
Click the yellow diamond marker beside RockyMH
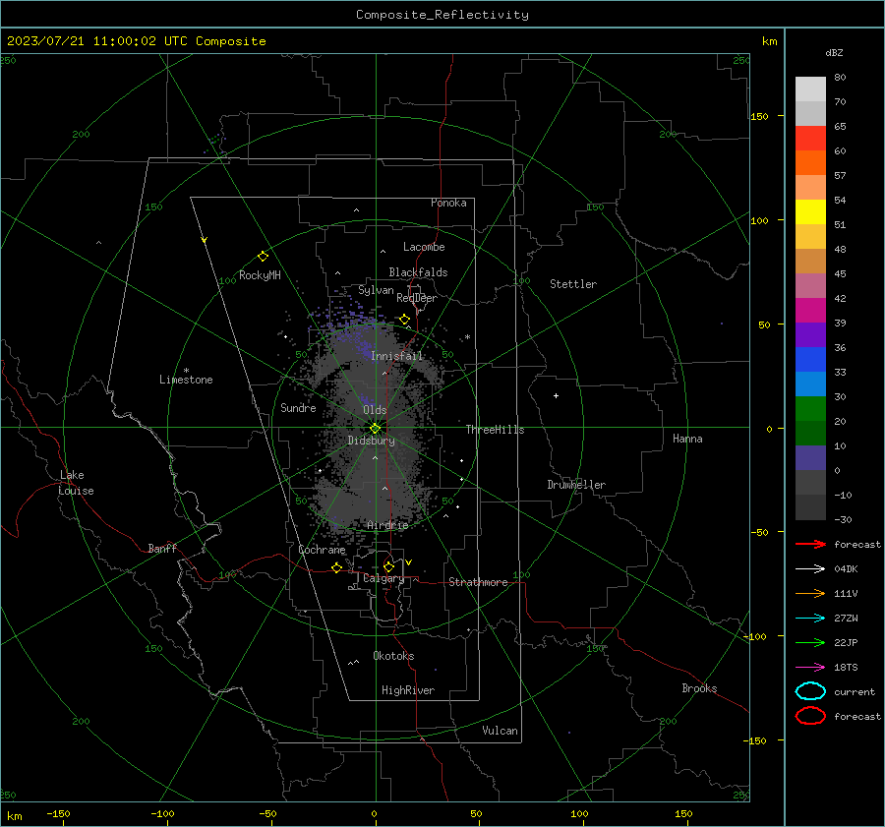(263, 257)
